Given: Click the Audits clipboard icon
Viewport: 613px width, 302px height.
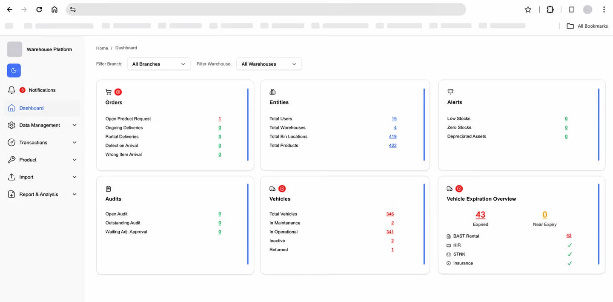Looking at the screenshot, I should 108,188.
